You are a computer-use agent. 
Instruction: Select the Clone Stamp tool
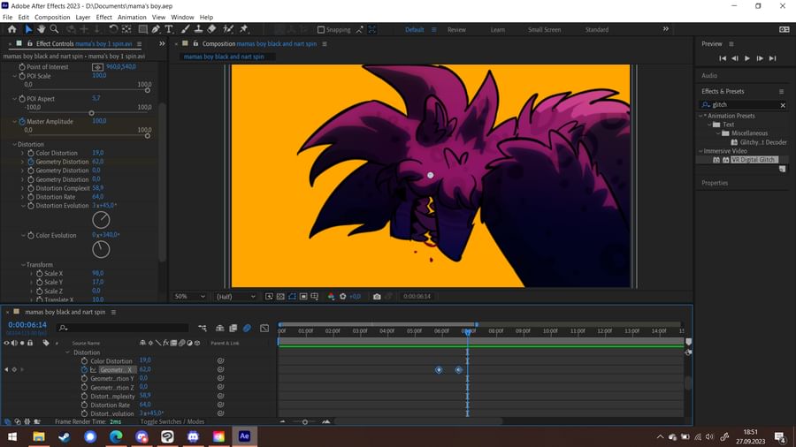point(198,29)
